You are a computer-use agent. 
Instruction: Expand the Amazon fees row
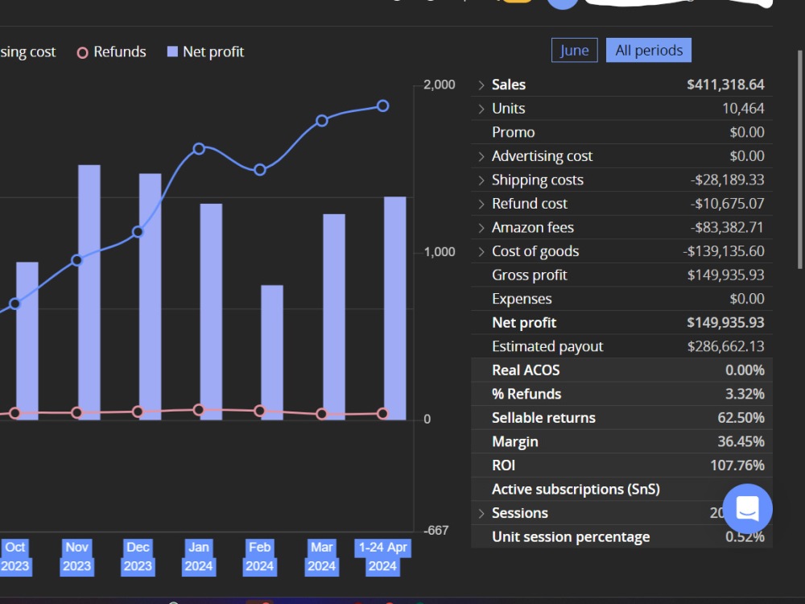click(481, 228)
